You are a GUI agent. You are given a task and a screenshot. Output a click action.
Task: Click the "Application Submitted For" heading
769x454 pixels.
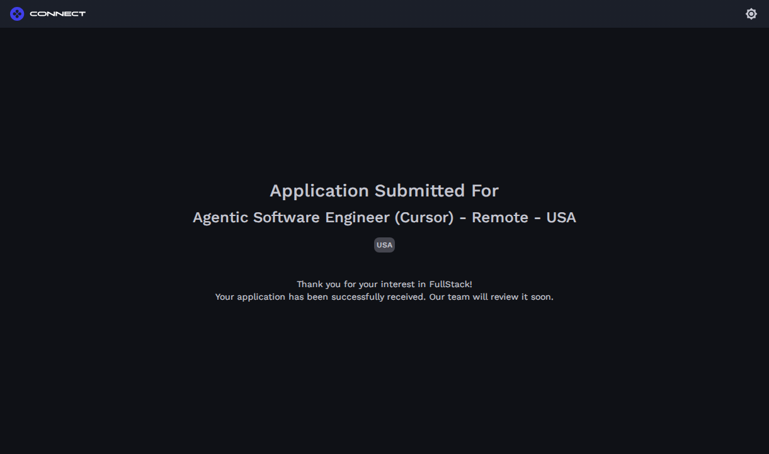[x=384, y=190]
